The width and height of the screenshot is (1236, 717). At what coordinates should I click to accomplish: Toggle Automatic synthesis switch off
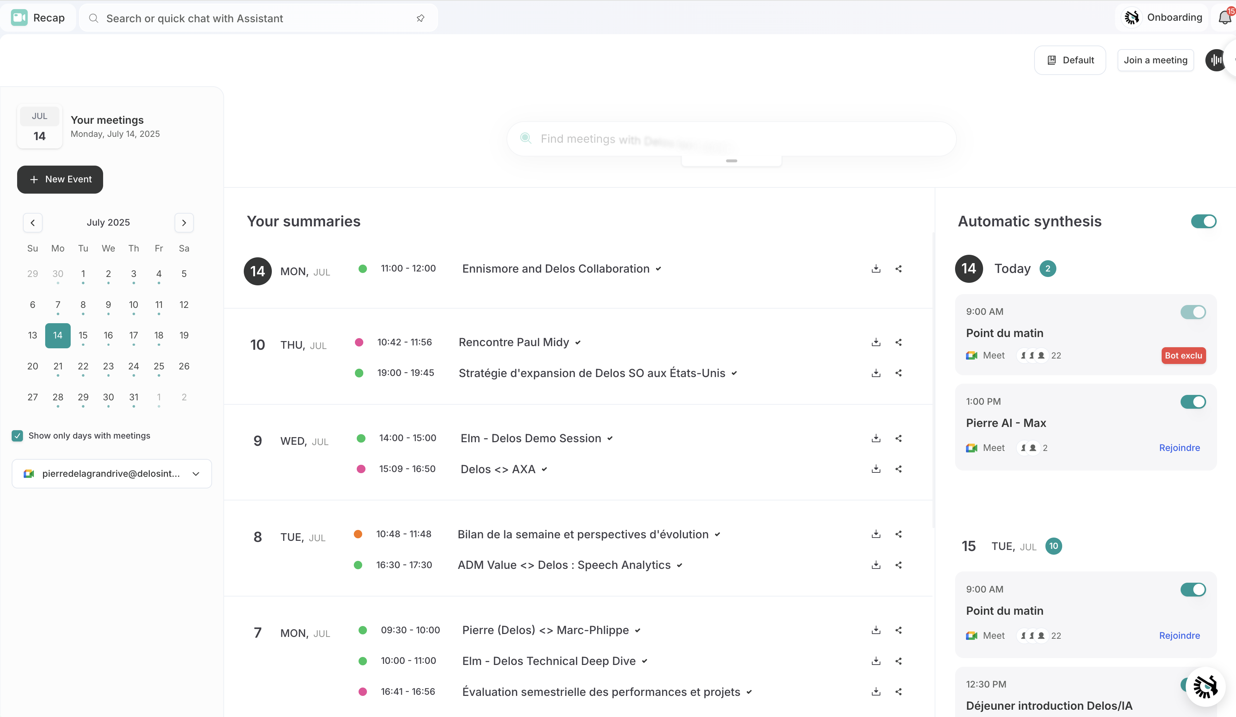(1204, 221)
